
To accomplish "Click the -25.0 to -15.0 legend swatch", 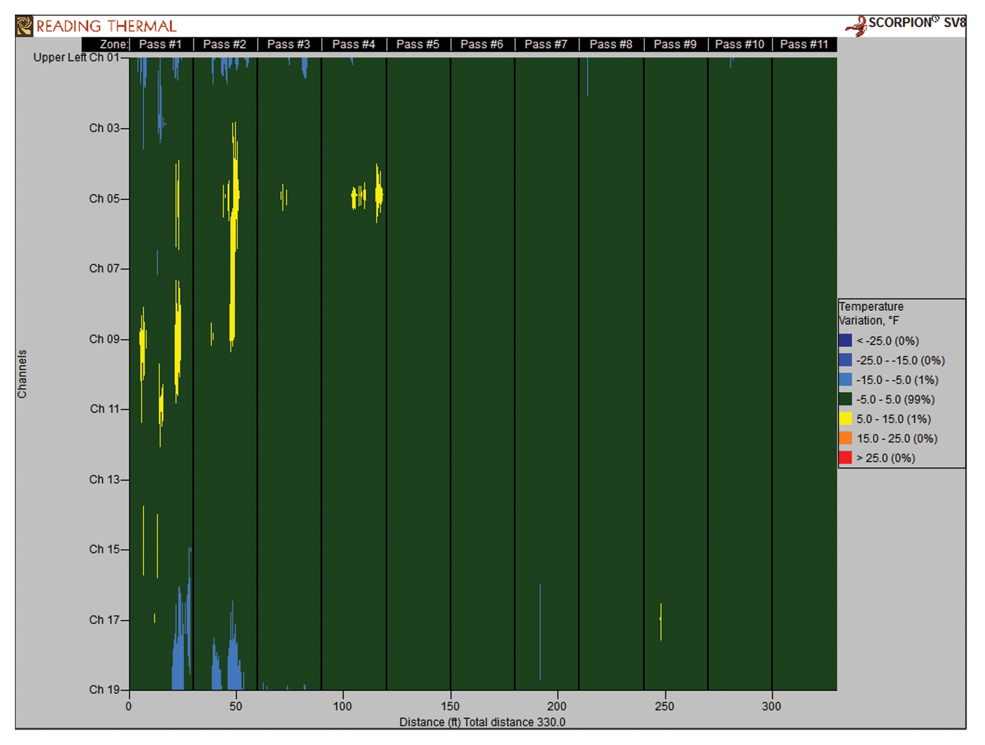I will tap(845, 360).
